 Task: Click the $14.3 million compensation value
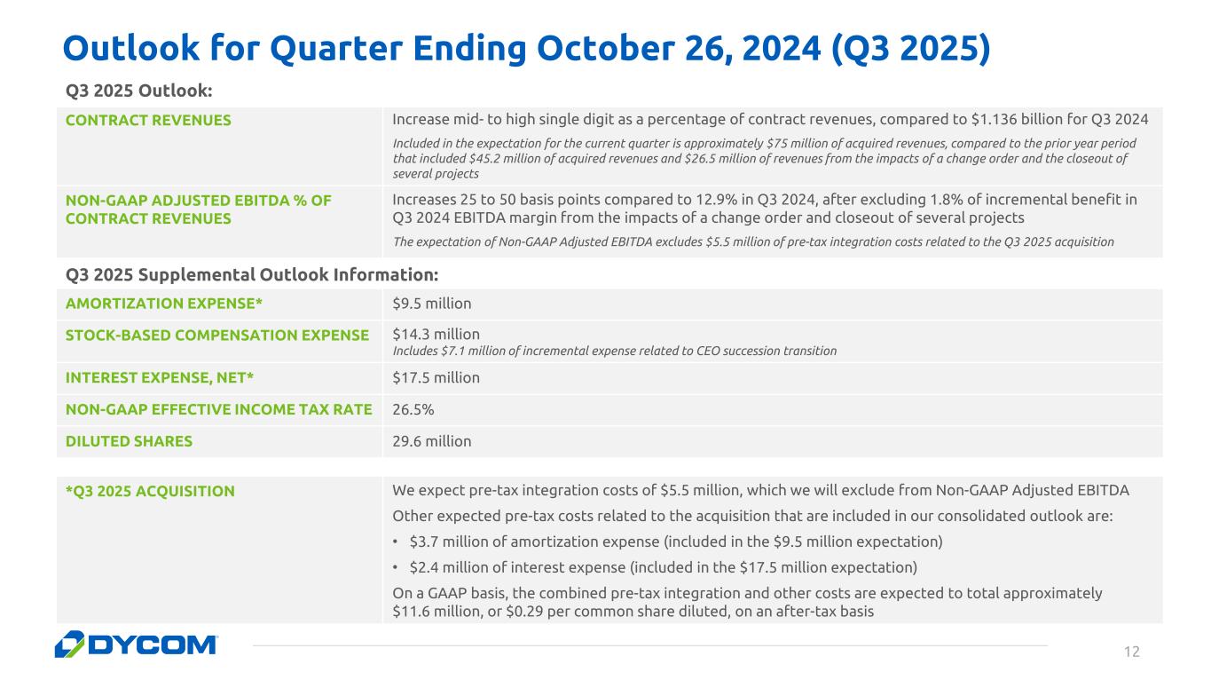coord(436,335)
